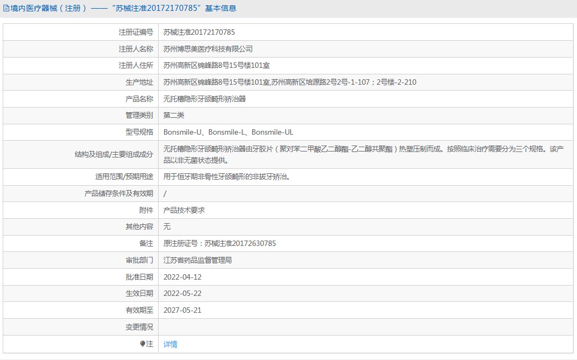The height and width of the screenshot is (360, 577).
Task: Click the 结构及组成 description text
Action: coord(364,154)
